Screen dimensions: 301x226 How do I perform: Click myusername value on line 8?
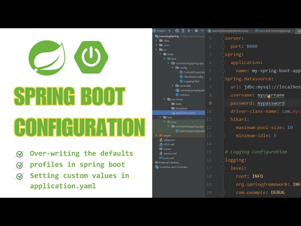point(271,95)
